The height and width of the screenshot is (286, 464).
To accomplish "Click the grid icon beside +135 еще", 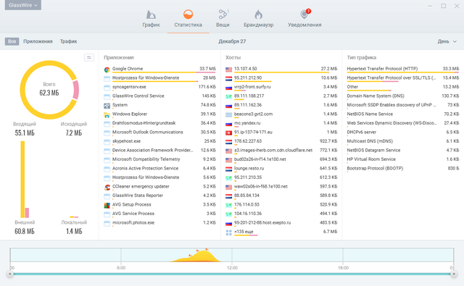I will click(229, 233).
